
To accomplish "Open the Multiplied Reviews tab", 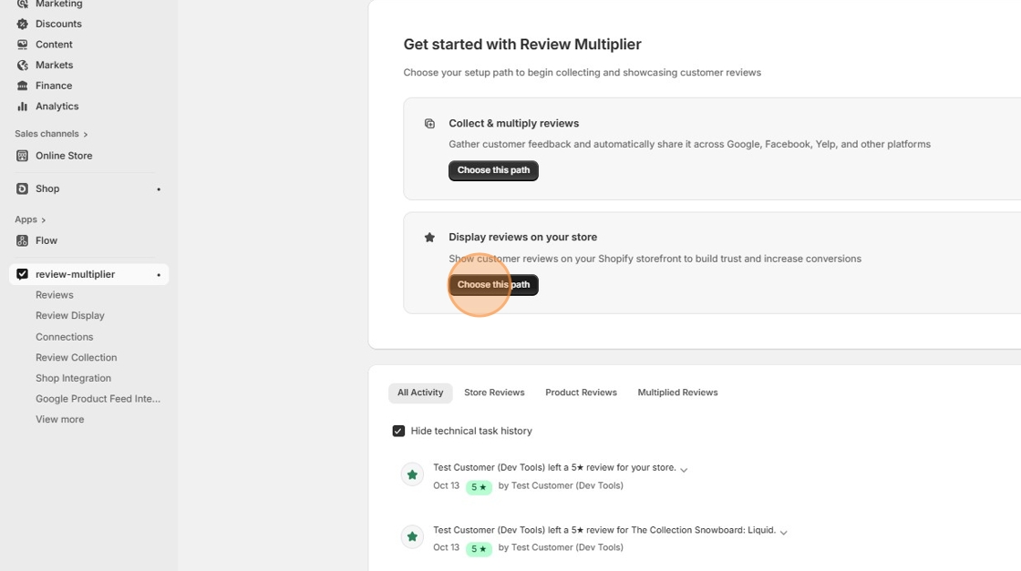I will click(677, 393).
